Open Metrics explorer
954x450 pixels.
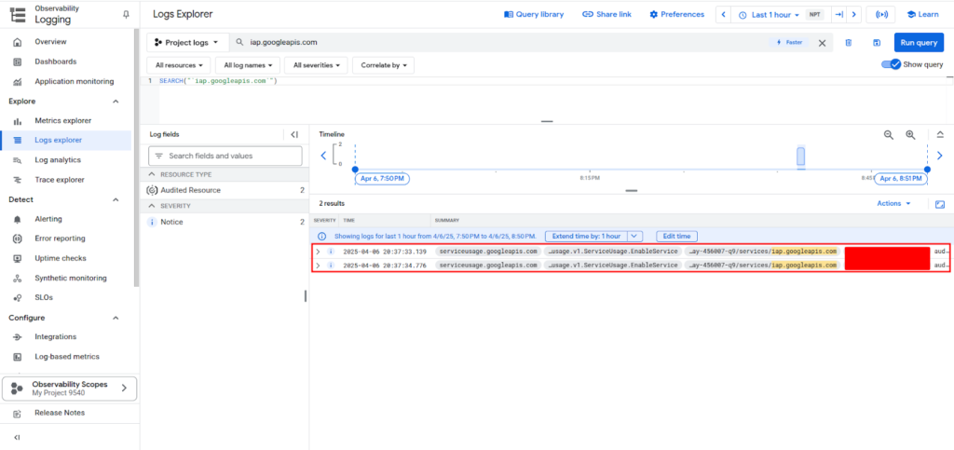[x=62, y=121]
